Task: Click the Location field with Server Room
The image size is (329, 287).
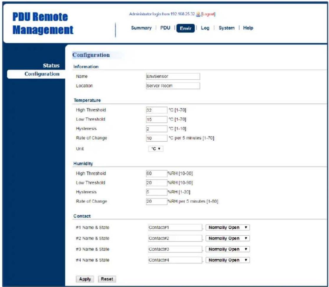Action: point(173,86)
